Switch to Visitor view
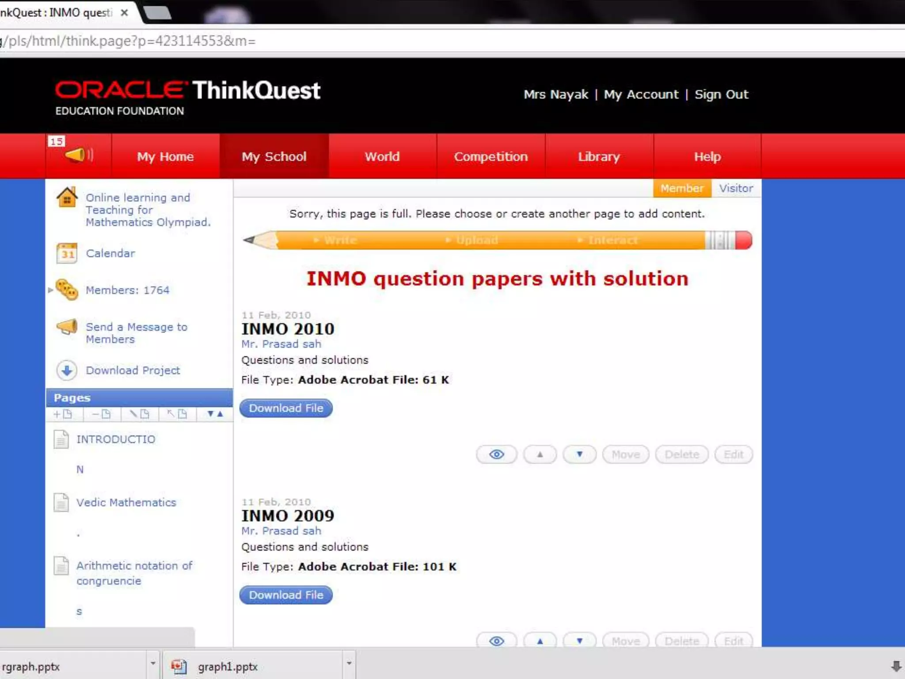This screenshot has width=905, height=679. [x=736, y=188]
